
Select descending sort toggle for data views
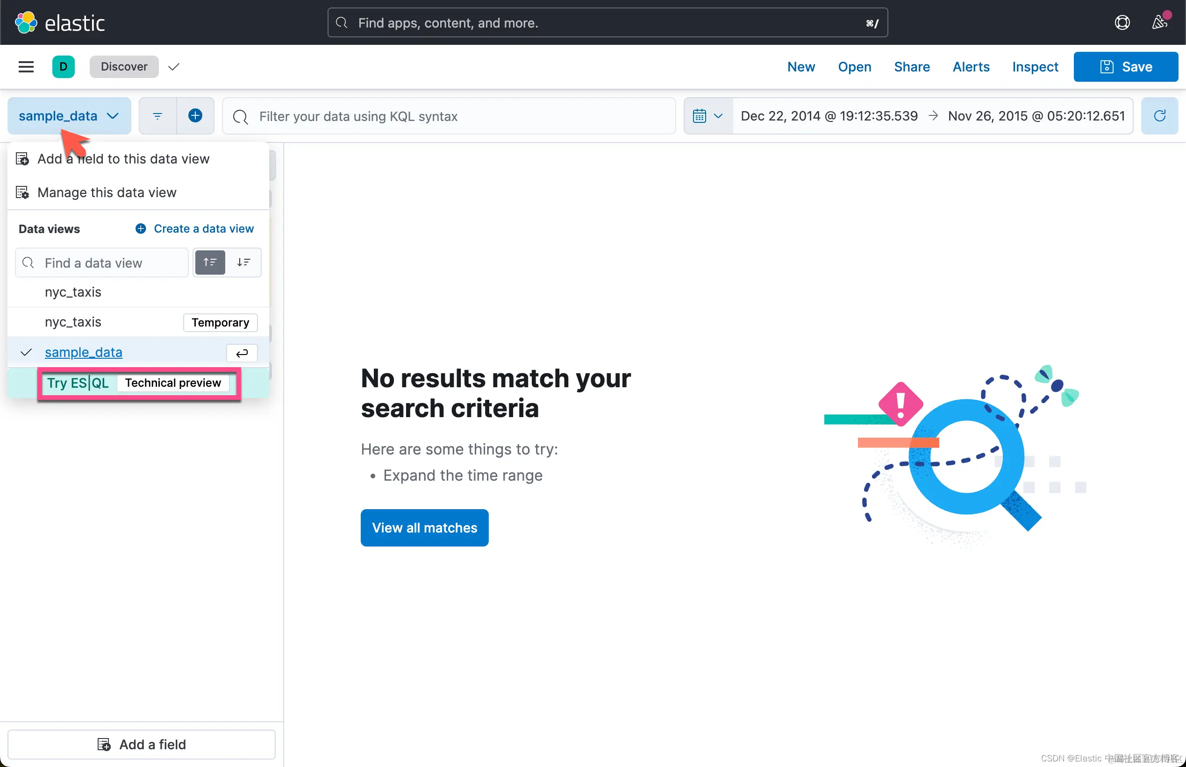pyautogui.click(x=243, y=263)
